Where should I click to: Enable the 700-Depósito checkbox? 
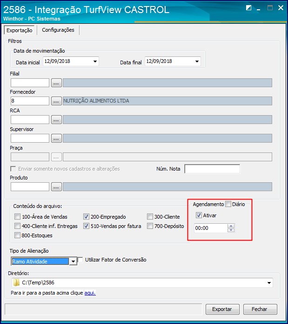(150, 226)
